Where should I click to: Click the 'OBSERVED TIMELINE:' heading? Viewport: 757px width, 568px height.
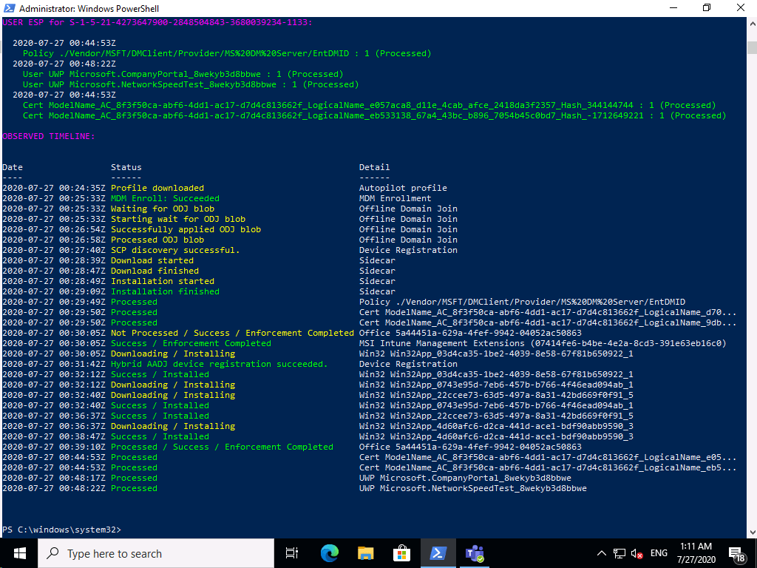49,136
